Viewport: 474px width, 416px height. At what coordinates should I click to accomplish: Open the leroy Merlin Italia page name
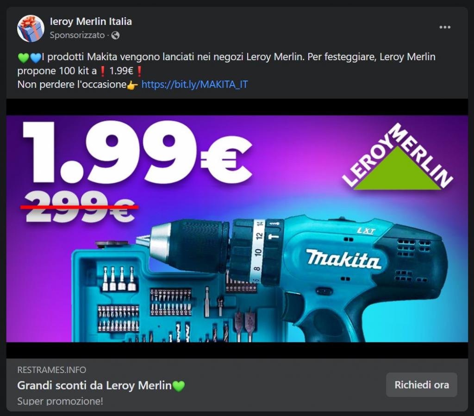click(x=91, y=21)
